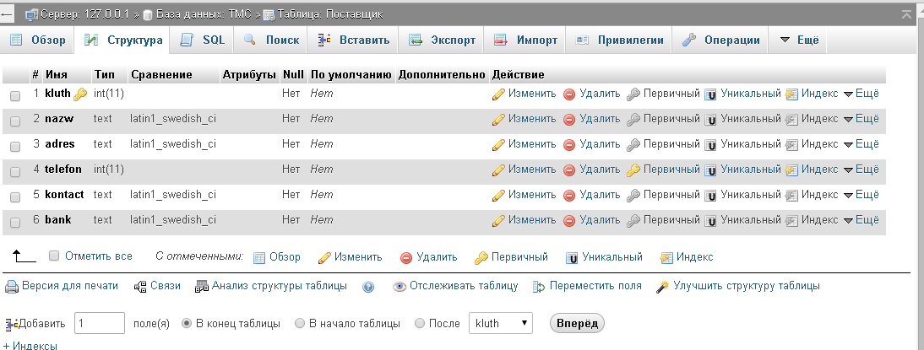
Task: Select the В начало таблицы radio button
Action: [x=300, y=323]
